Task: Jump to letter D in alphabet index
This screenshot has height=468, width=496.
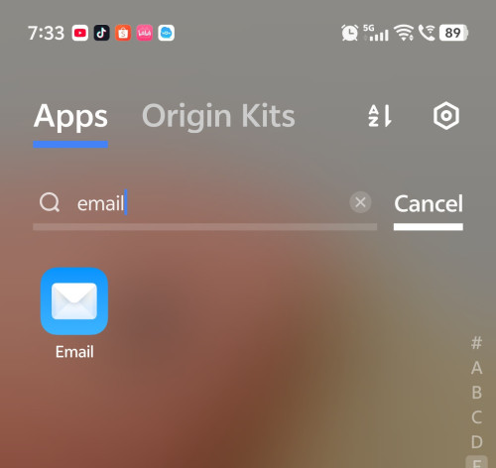Action: pos(476,442)
